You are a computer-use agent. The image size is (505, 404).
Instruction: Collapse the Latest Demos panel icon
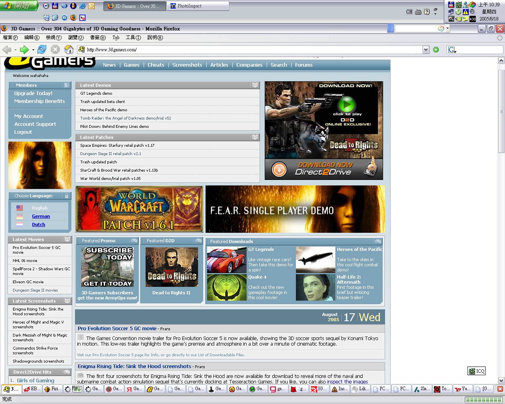pos(255,85)
